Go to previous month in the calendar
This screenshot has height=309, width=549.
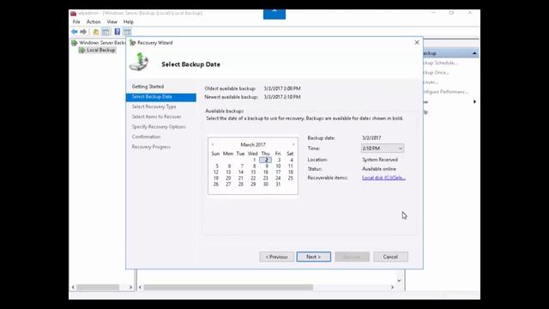point(213,145)
